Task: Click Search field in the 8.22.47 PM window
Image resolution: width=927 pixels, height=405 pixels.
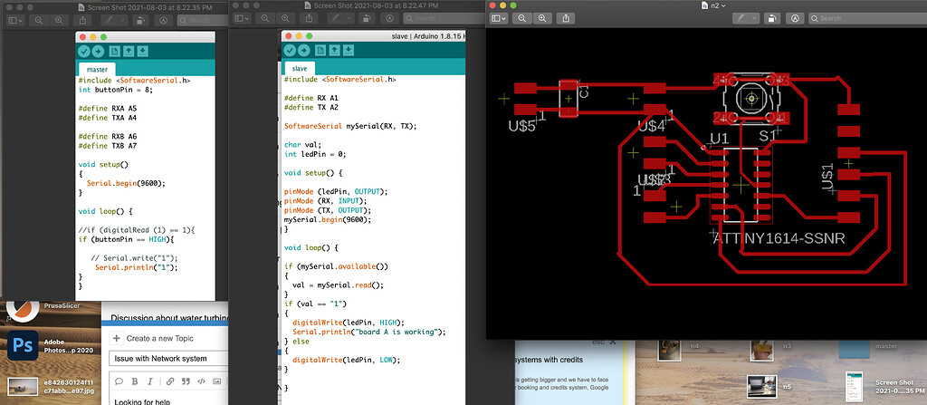Action: [444, 18]
